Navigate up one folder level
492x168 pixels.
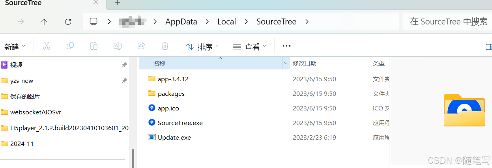pos(44,22)
